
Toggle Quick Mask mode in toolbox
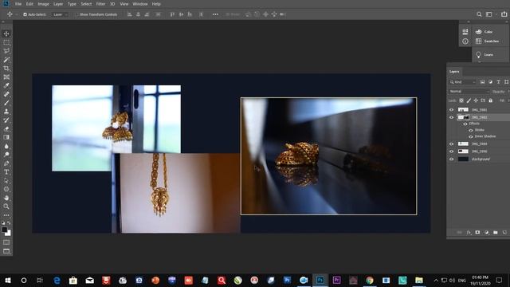tap(6, 242)
